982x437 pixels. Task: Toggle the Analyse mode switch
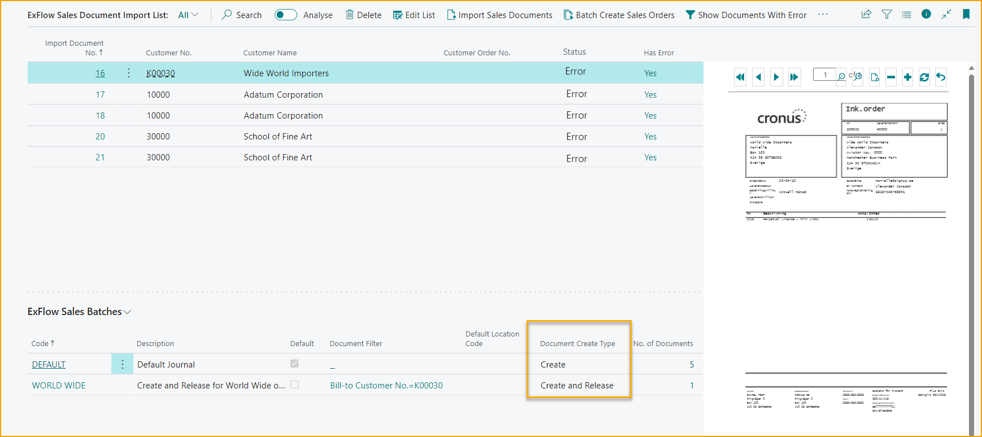click(x=286, y=15)
